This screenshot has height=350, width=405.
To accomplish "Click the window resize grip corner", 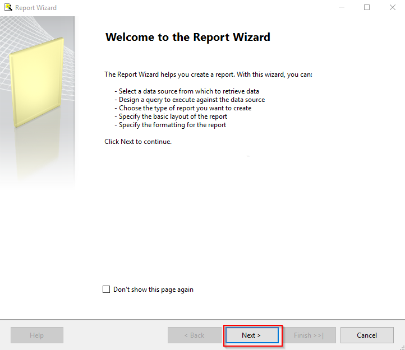I will (x=402, y=347).
